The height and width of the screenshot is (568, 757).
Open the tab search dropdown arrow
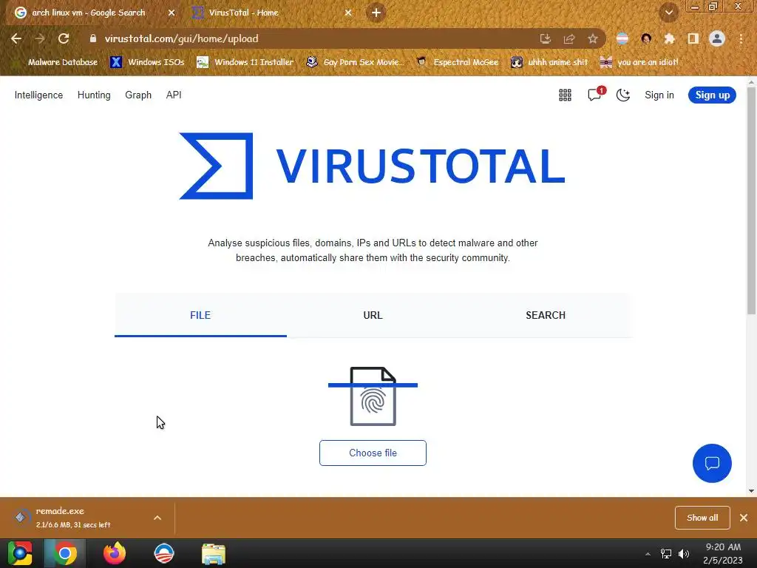669,13
